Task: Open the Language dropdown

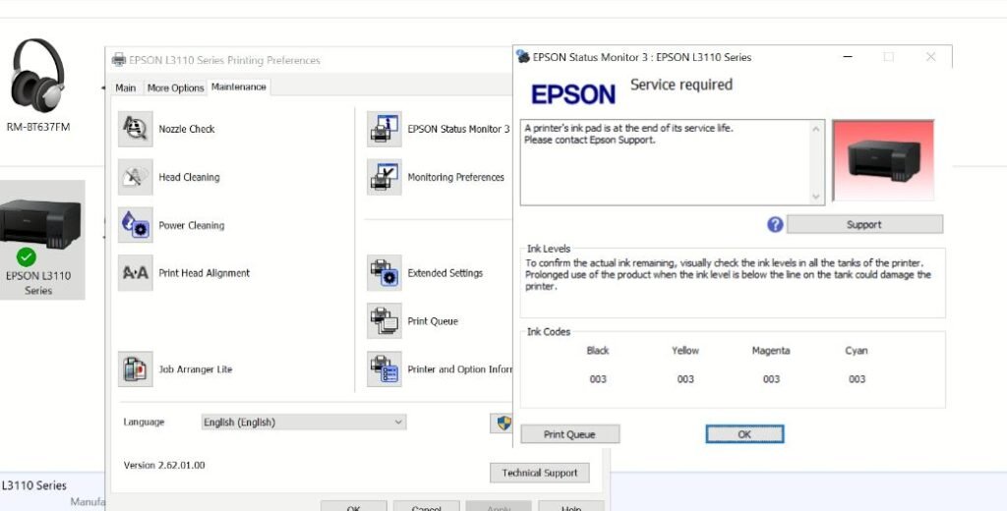Action: [x=303, y=423]
